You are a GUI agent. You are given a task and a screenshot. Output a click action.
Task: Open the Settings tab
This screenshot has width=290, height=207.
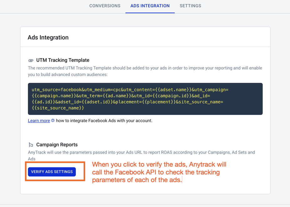[x=190, y=6]
